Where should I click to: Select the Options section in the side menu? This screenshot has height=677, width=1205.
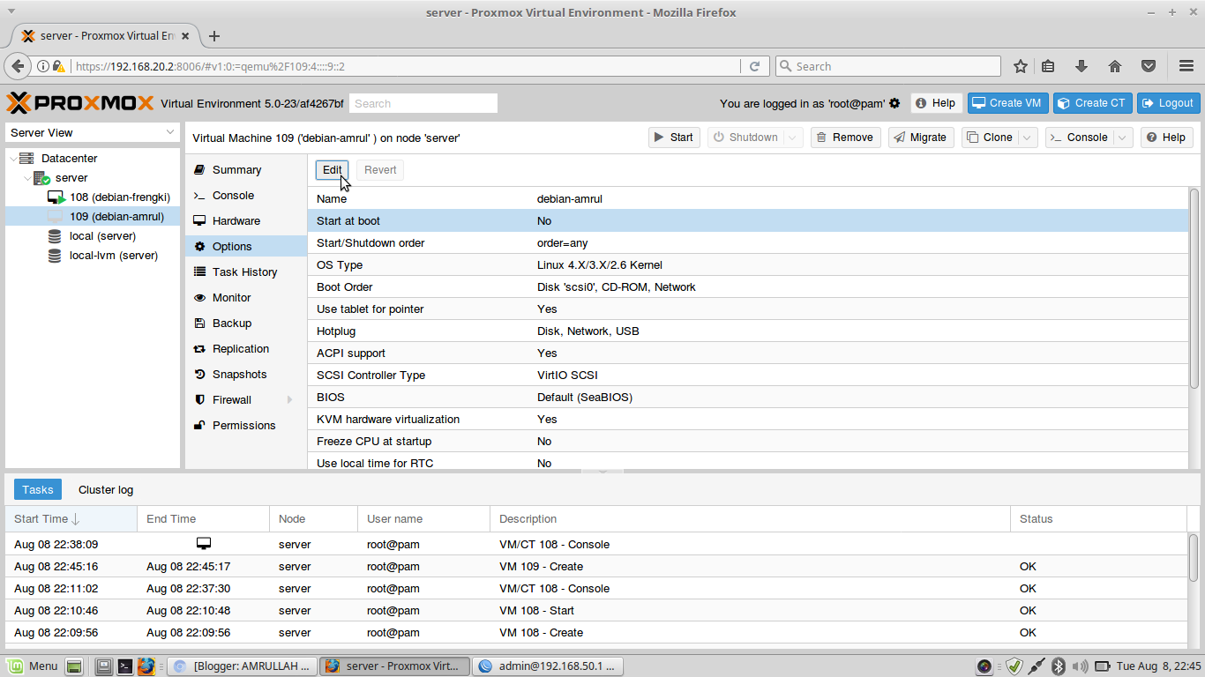click(x=246, y=247)
